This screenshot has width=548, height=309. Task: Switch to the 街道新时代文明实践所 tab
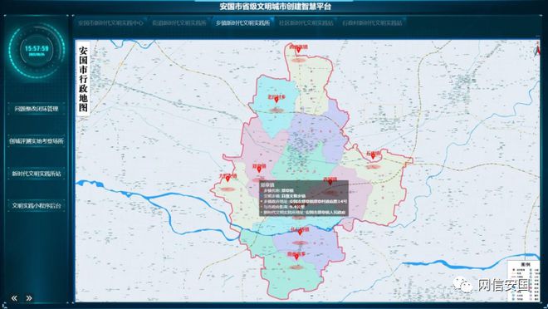(179, 23)
